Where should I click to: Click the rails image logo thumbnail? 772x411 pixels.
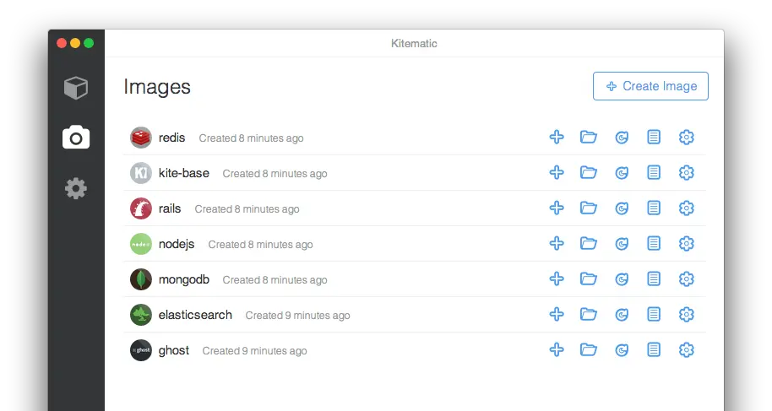(x=141, y=208)
